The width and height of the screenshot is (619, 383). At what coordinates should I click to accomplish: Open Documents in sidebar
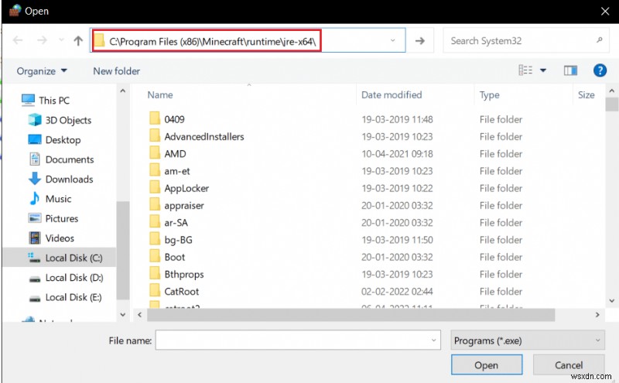pos(70,159)
